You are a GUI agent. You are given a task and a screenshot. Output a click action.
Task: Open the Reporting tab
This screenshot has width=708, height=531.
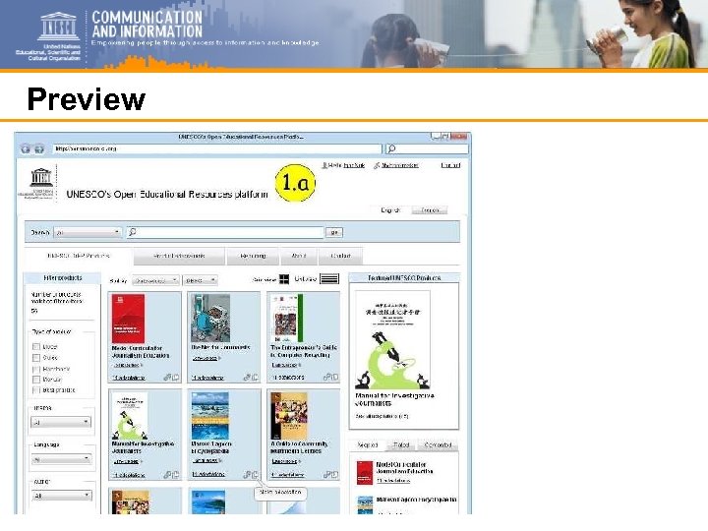(x=253, y=256)
